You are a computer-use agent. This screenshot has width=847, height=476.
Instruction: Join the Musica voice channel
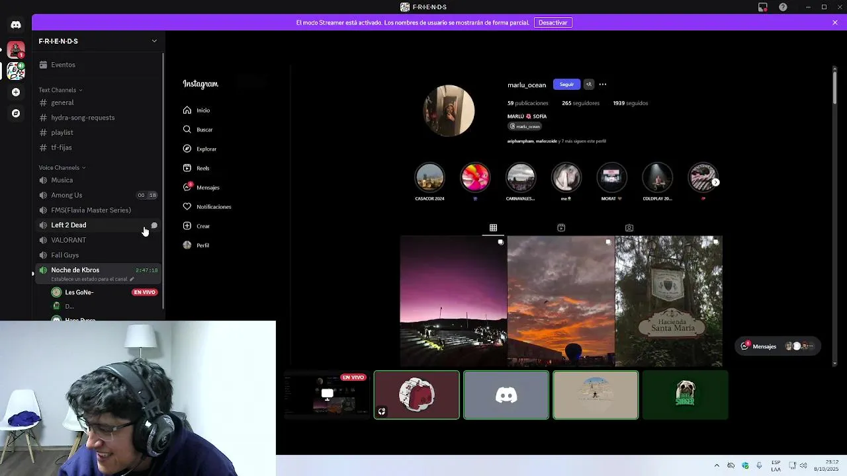pyautogui.click(x=98, y=180)
